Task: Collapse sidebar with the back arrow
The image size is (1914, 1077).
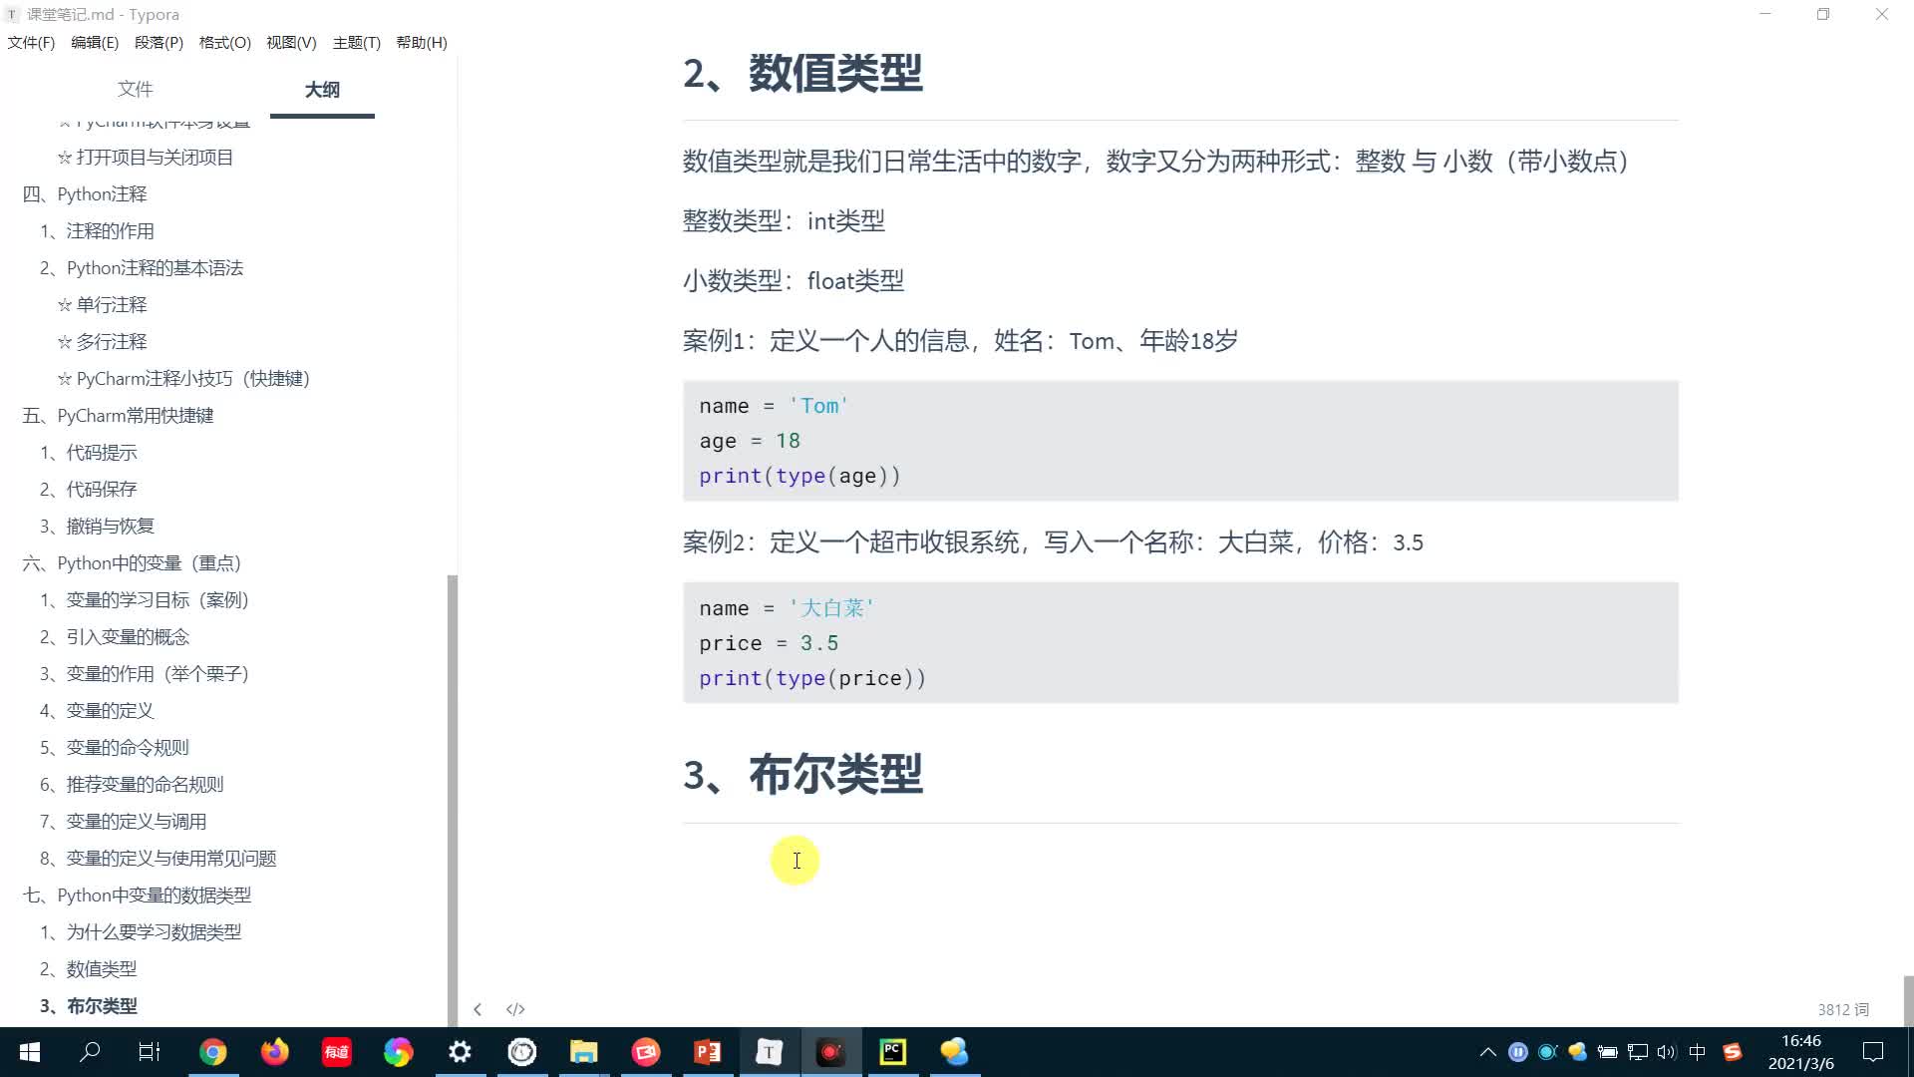Action: point(478,1009)
